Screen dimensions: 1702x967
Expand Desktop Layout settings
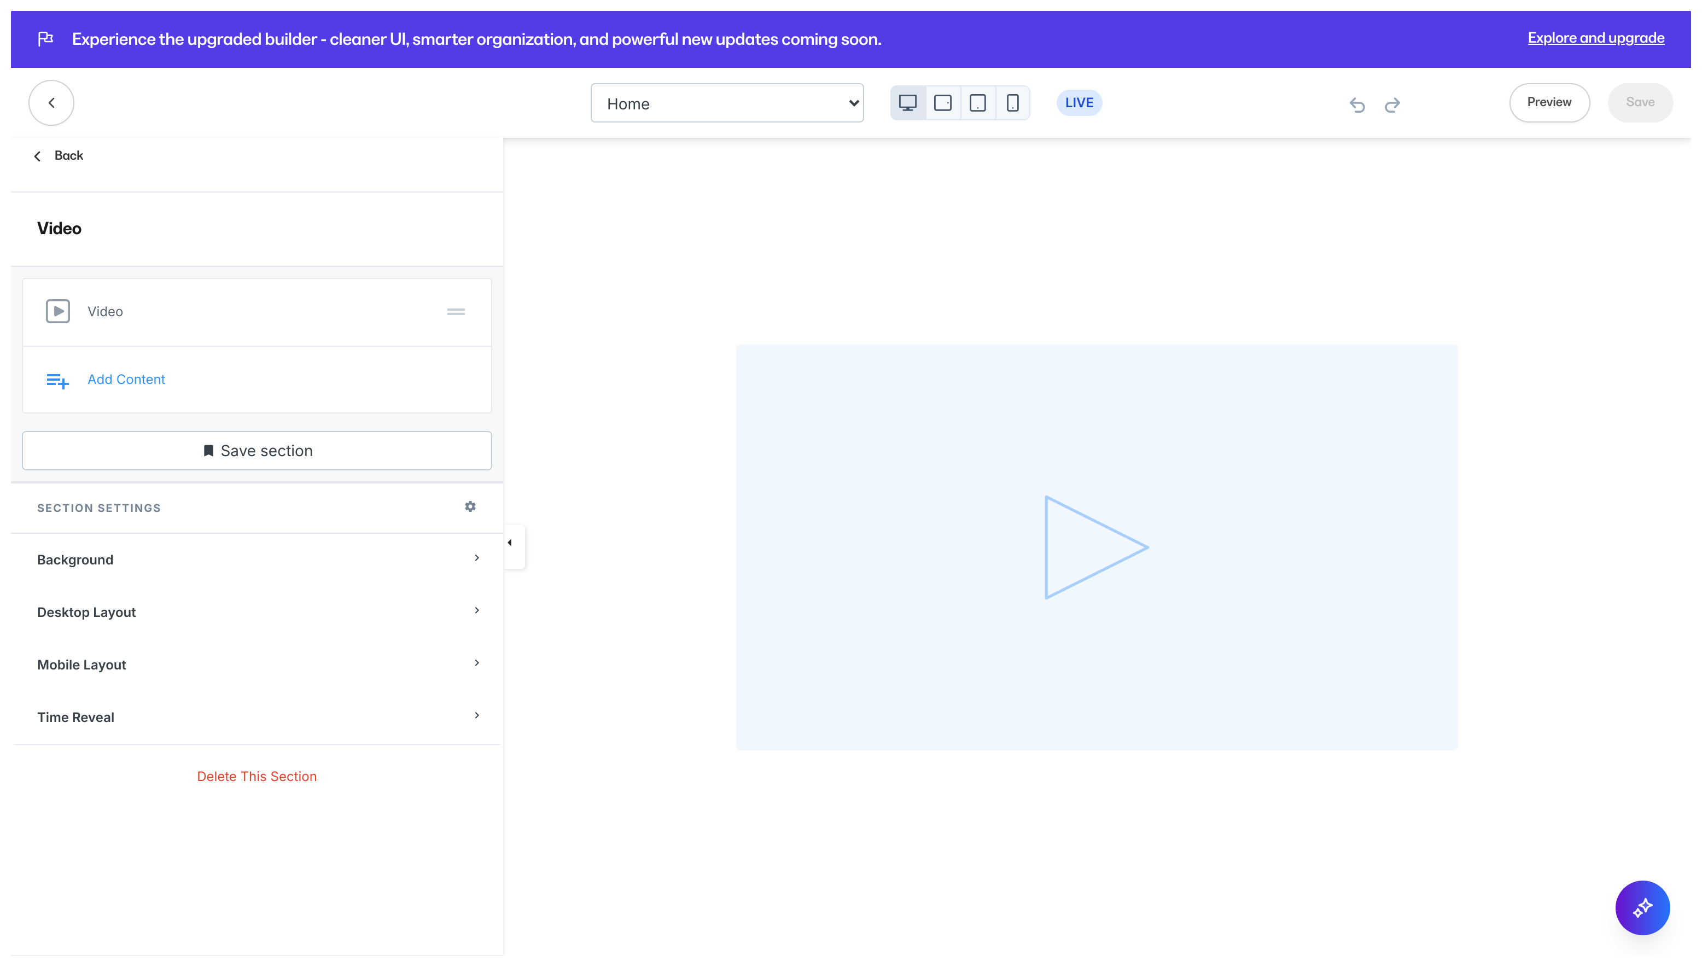[x=257, y=611]
